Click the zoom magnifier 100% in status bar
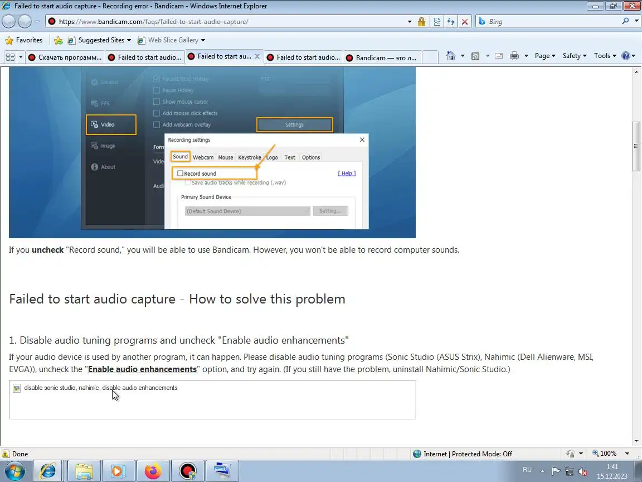The height and width of the screenshot is (482, 642). coord(604,454)
